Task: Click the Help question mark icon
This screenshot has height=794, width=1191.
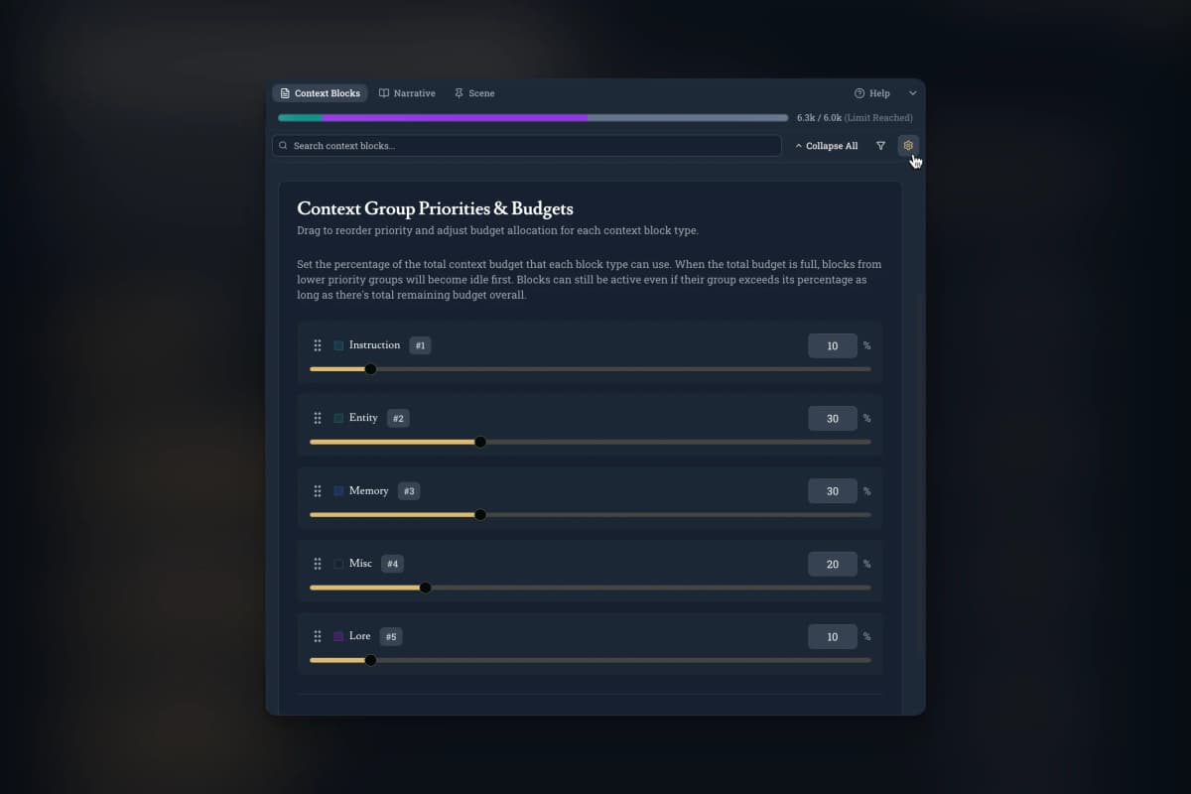Action: pos(860,93)
